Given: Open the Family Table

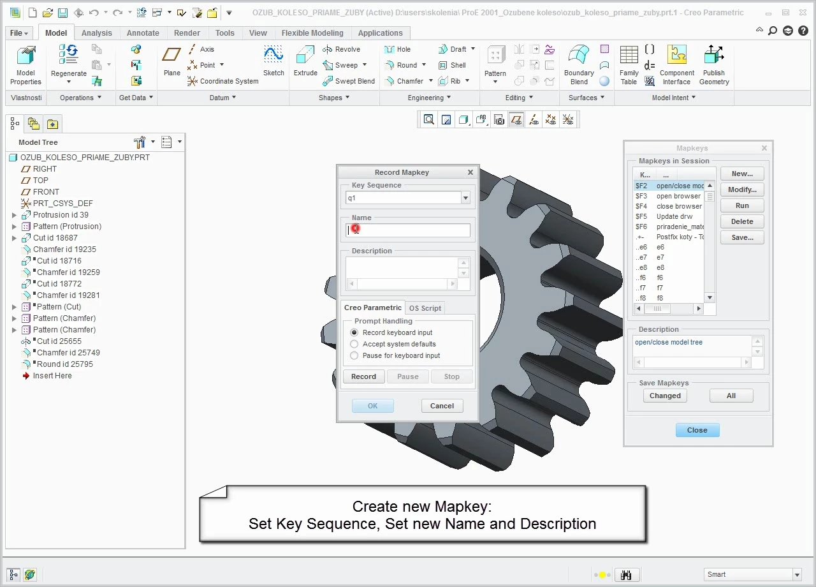Looking at the screenshot, I should tap(629, 65).
